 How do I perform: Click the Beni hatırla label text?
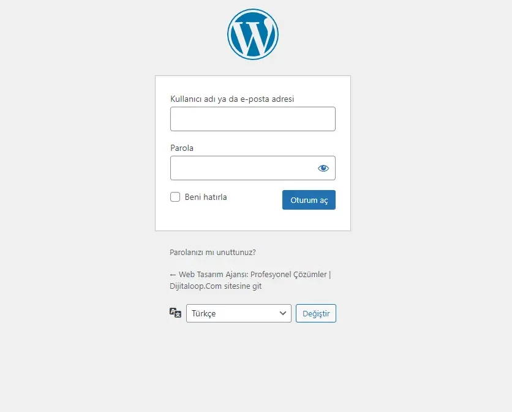click(206, 197)
